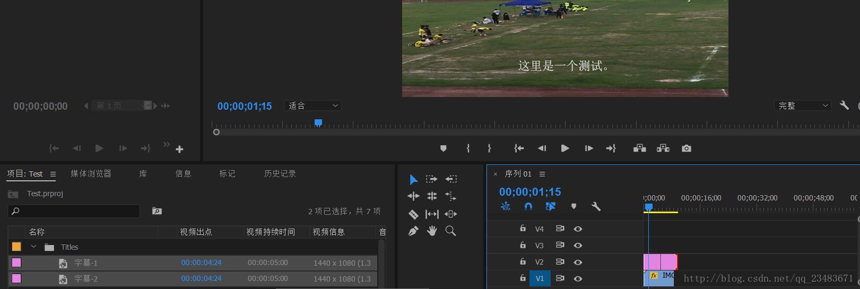
Task: Toggle lock on track V4
Action: (523, 229)
